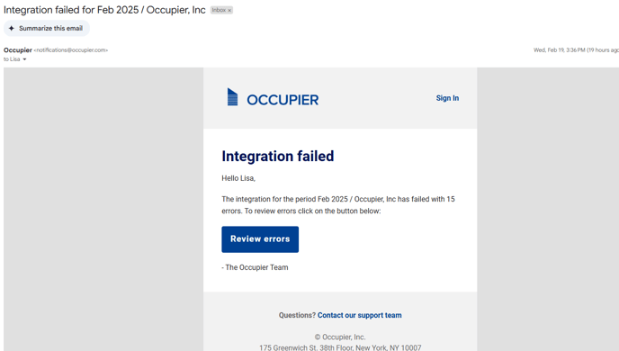Click the © Occupier, Inc. copyright text
The height and width of the screenshot is (351, 619).
340,337
